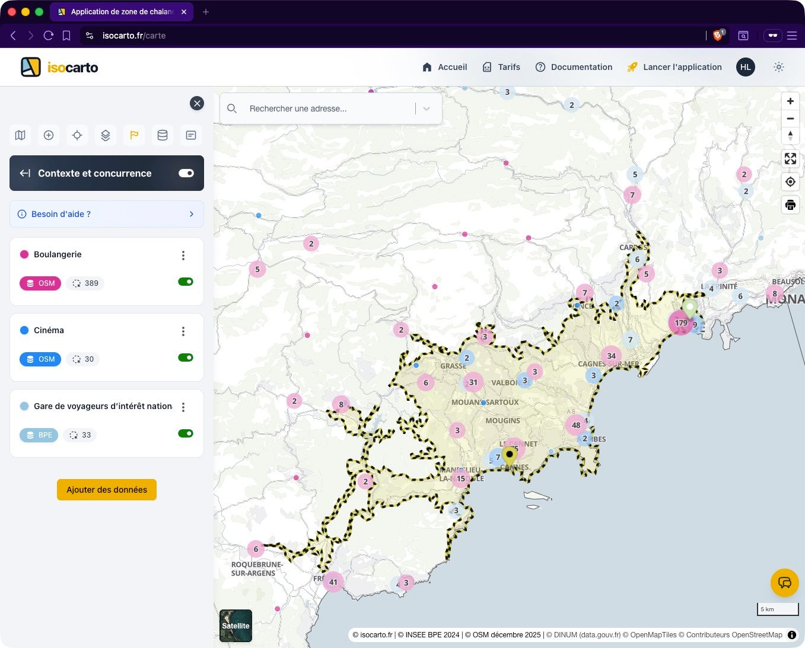Select the add zone tool (plus circle icon)

(49, 135)
